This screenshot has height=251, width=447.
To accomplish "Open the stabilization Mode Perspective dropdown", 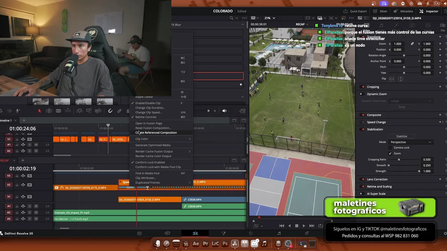I will [411, 142].
